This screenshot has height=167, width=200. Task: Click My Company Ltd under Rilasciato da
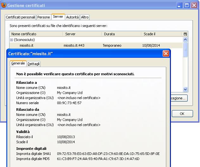pyautogui.click(x=70, y=120)
